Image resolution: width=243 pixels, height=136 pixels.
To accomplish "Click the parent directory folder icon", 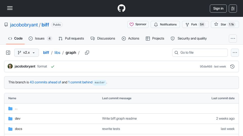I will 10,109.
